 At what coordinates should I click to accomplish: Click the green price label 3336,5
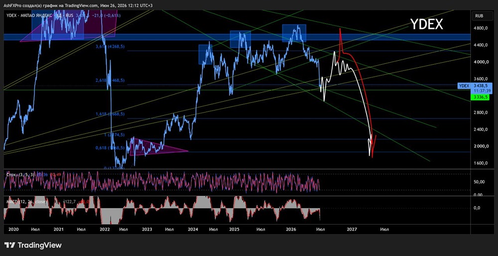point(481,97)
